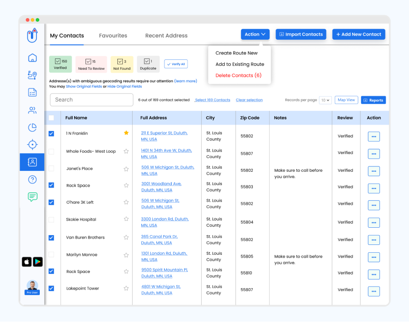Click the app logo at sidebar top
This screenshot has width=409, height=322.
[x=32, y=36]
